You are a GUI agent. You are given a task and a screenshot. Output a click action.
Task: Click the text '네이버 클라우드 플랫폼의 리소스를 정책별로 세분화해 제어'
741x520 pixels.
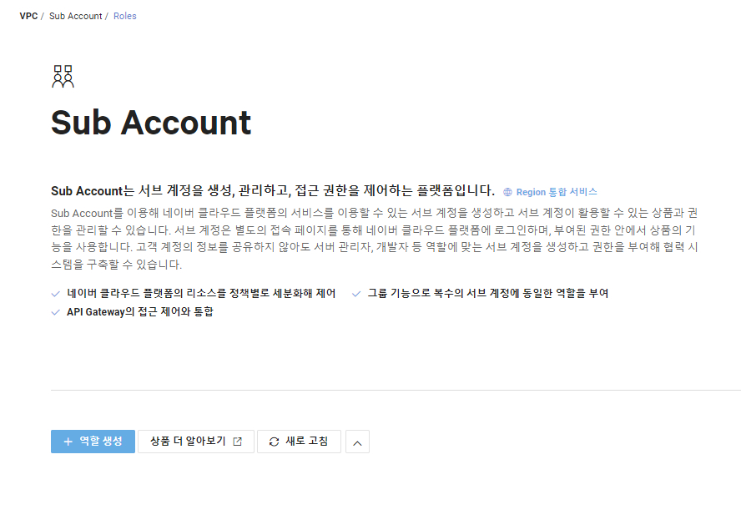pos(201,294)
